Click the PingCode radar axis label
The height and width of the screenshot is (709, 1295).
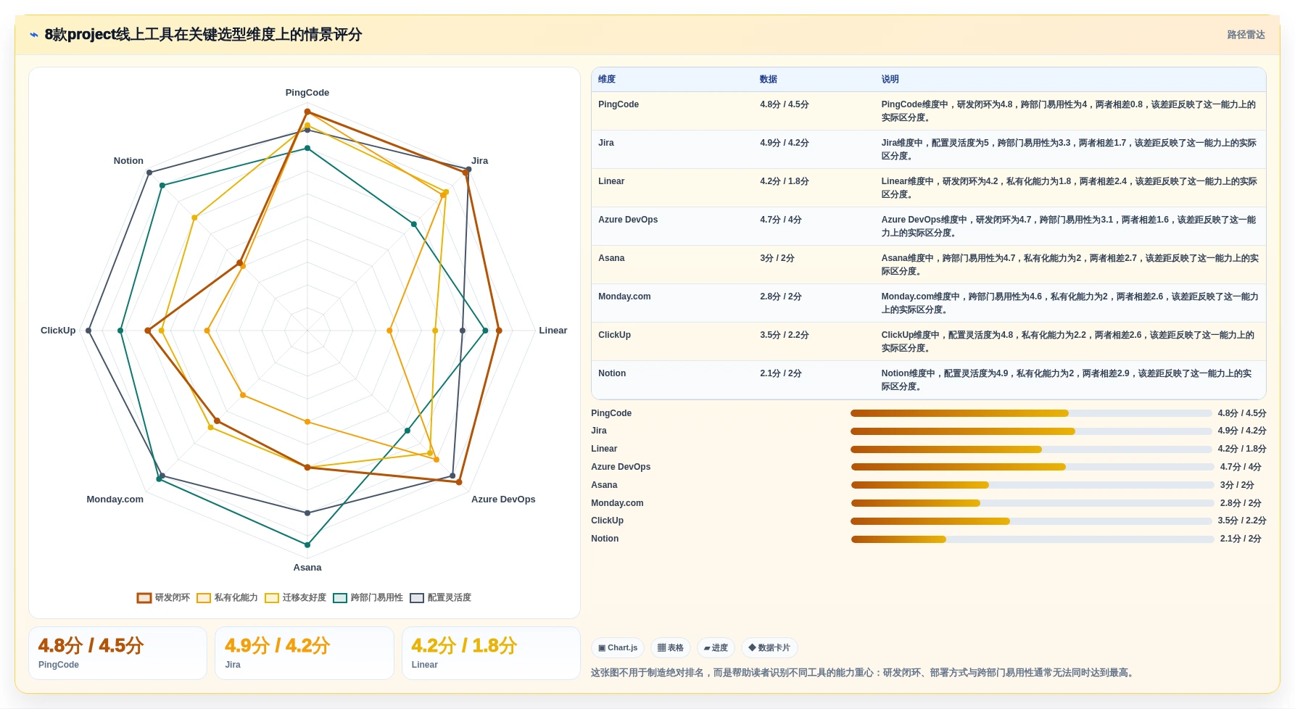point(307,93)
